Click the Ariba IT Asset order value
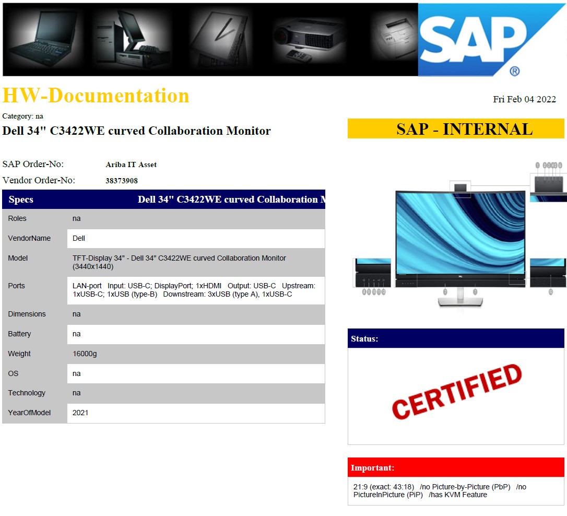 coord(131,165)
